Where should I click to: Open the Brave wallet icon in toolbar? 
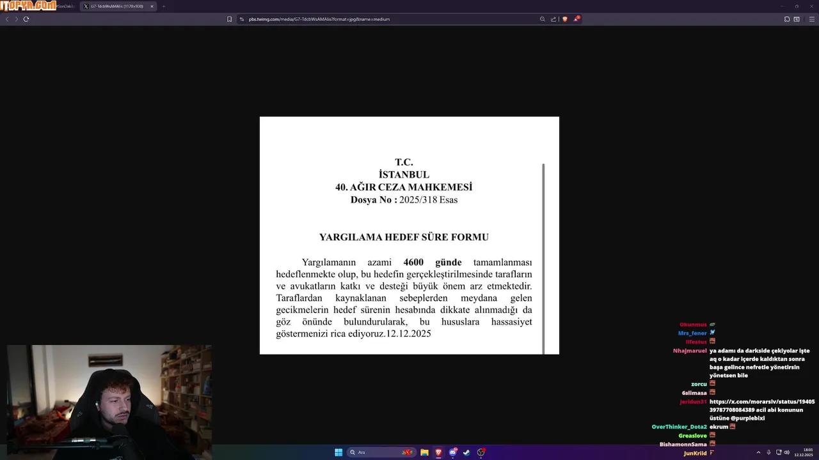pos(797,19)
